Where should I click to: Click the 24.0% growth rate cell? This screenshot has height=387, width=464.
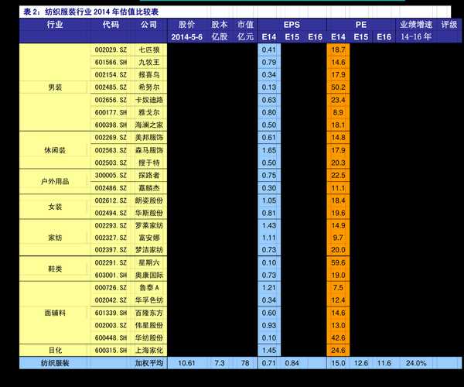pyautogui.click(x=416, y=363)
